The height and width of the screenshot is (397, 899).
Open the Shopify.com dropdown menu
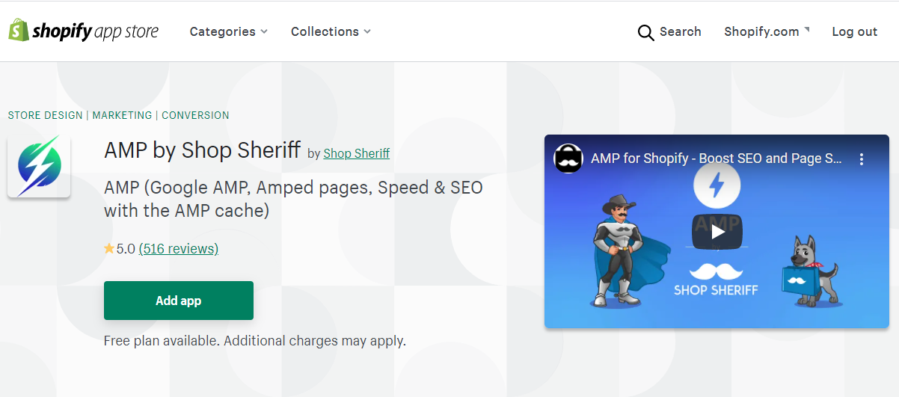(767, 31)
